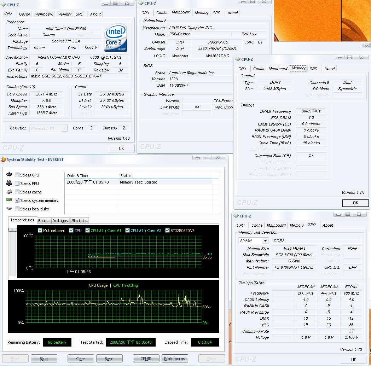Open the Cache tab in the CPU-Z processor window
Image resolution: width=371 pixels, height=366 pixels.
pyautogui.click(x=25, y=14)
